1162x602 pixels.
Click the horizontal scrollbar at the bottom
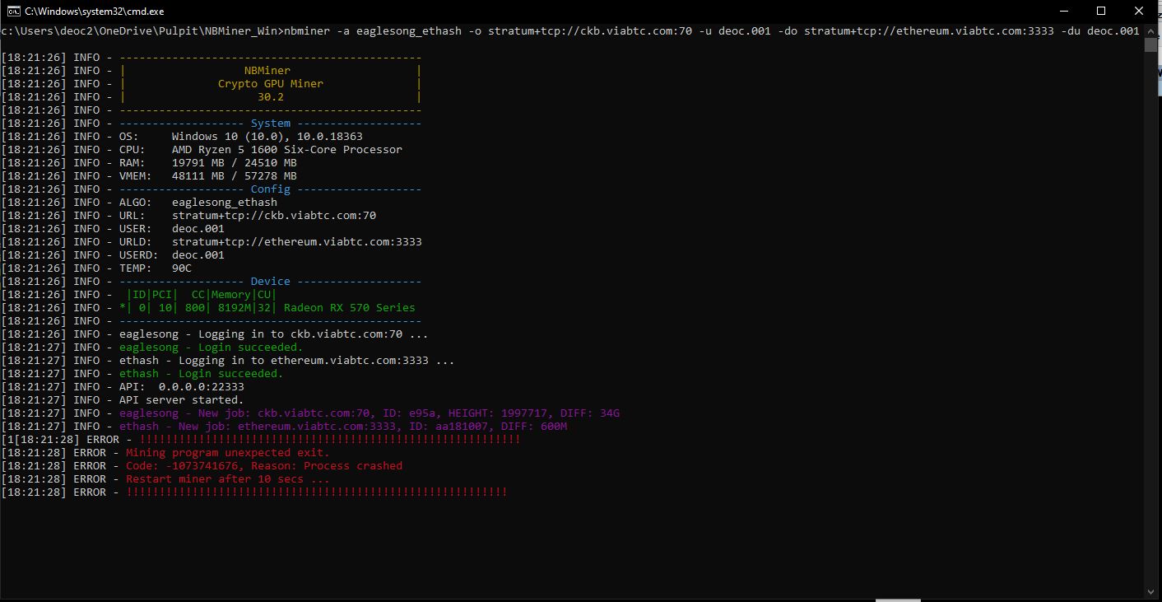click(899, 600)
